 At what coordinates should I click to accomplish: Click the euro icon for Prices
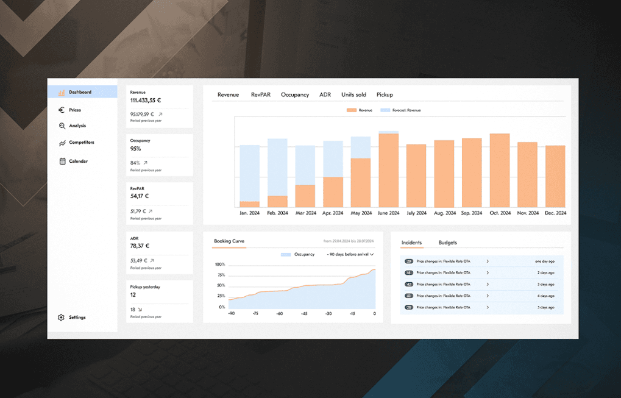[x=62, y=110]
